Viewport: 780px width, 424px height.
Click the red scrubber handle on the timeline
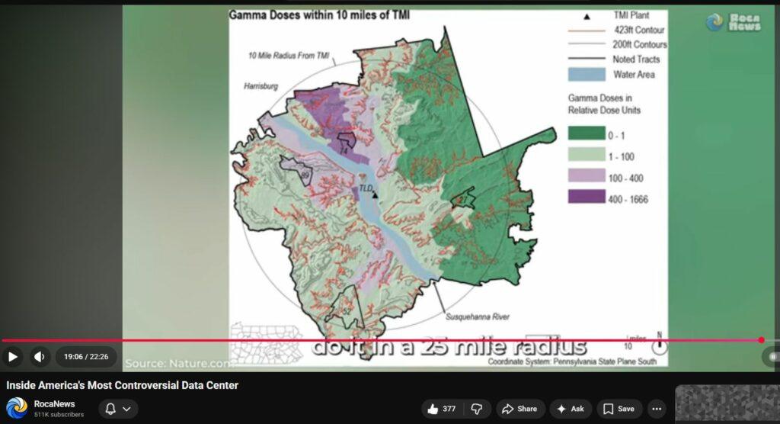pos(761,340)
